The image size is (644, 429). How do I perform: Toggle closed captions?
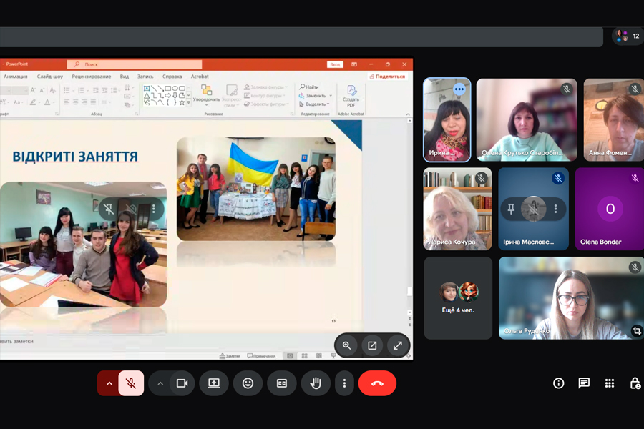[x=282, y=383]
